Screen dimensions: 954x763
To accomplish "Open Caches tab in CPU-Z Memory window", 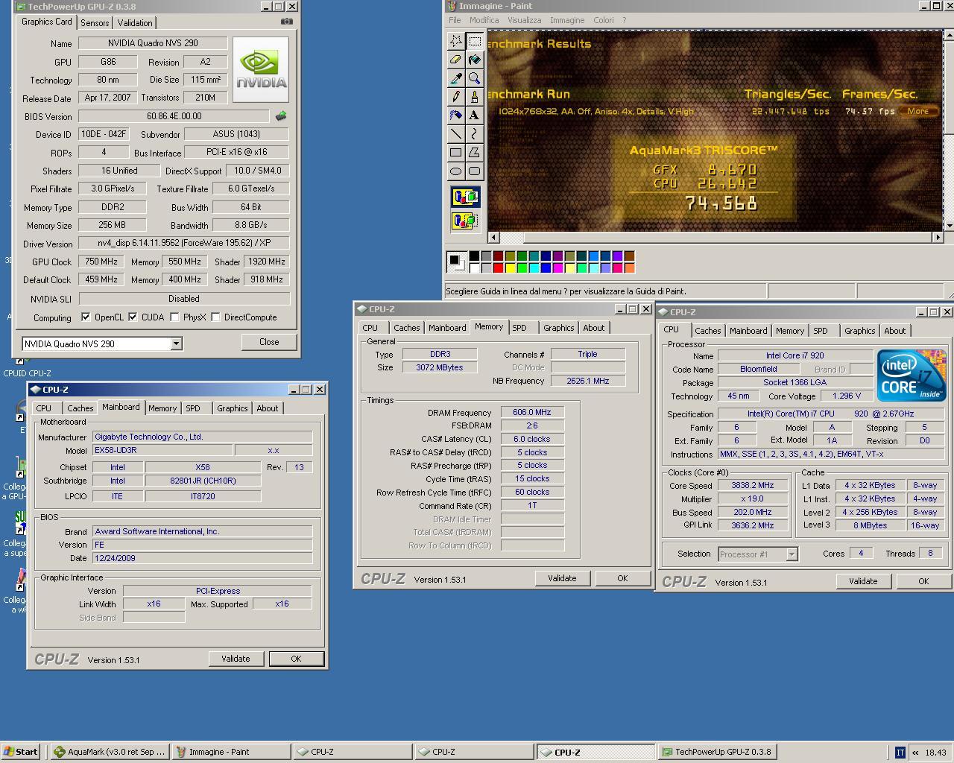I will tap(407, 328).
